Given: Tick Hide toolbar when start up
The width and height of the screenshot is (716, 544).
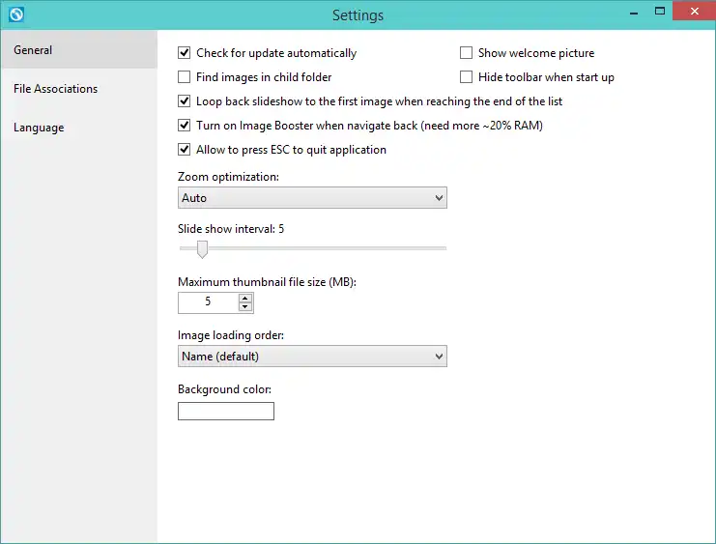Looking at the screenshot, I should pyautogui.click(x=467, y=77).
